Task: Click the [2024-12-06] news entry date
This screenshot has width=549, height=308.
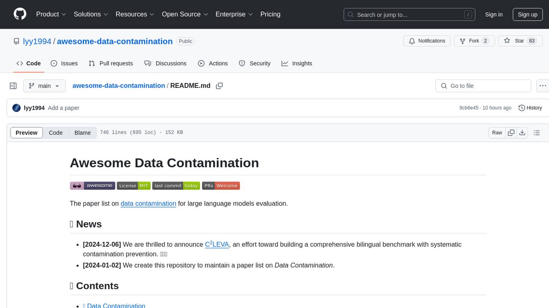Action: (102, 244)
